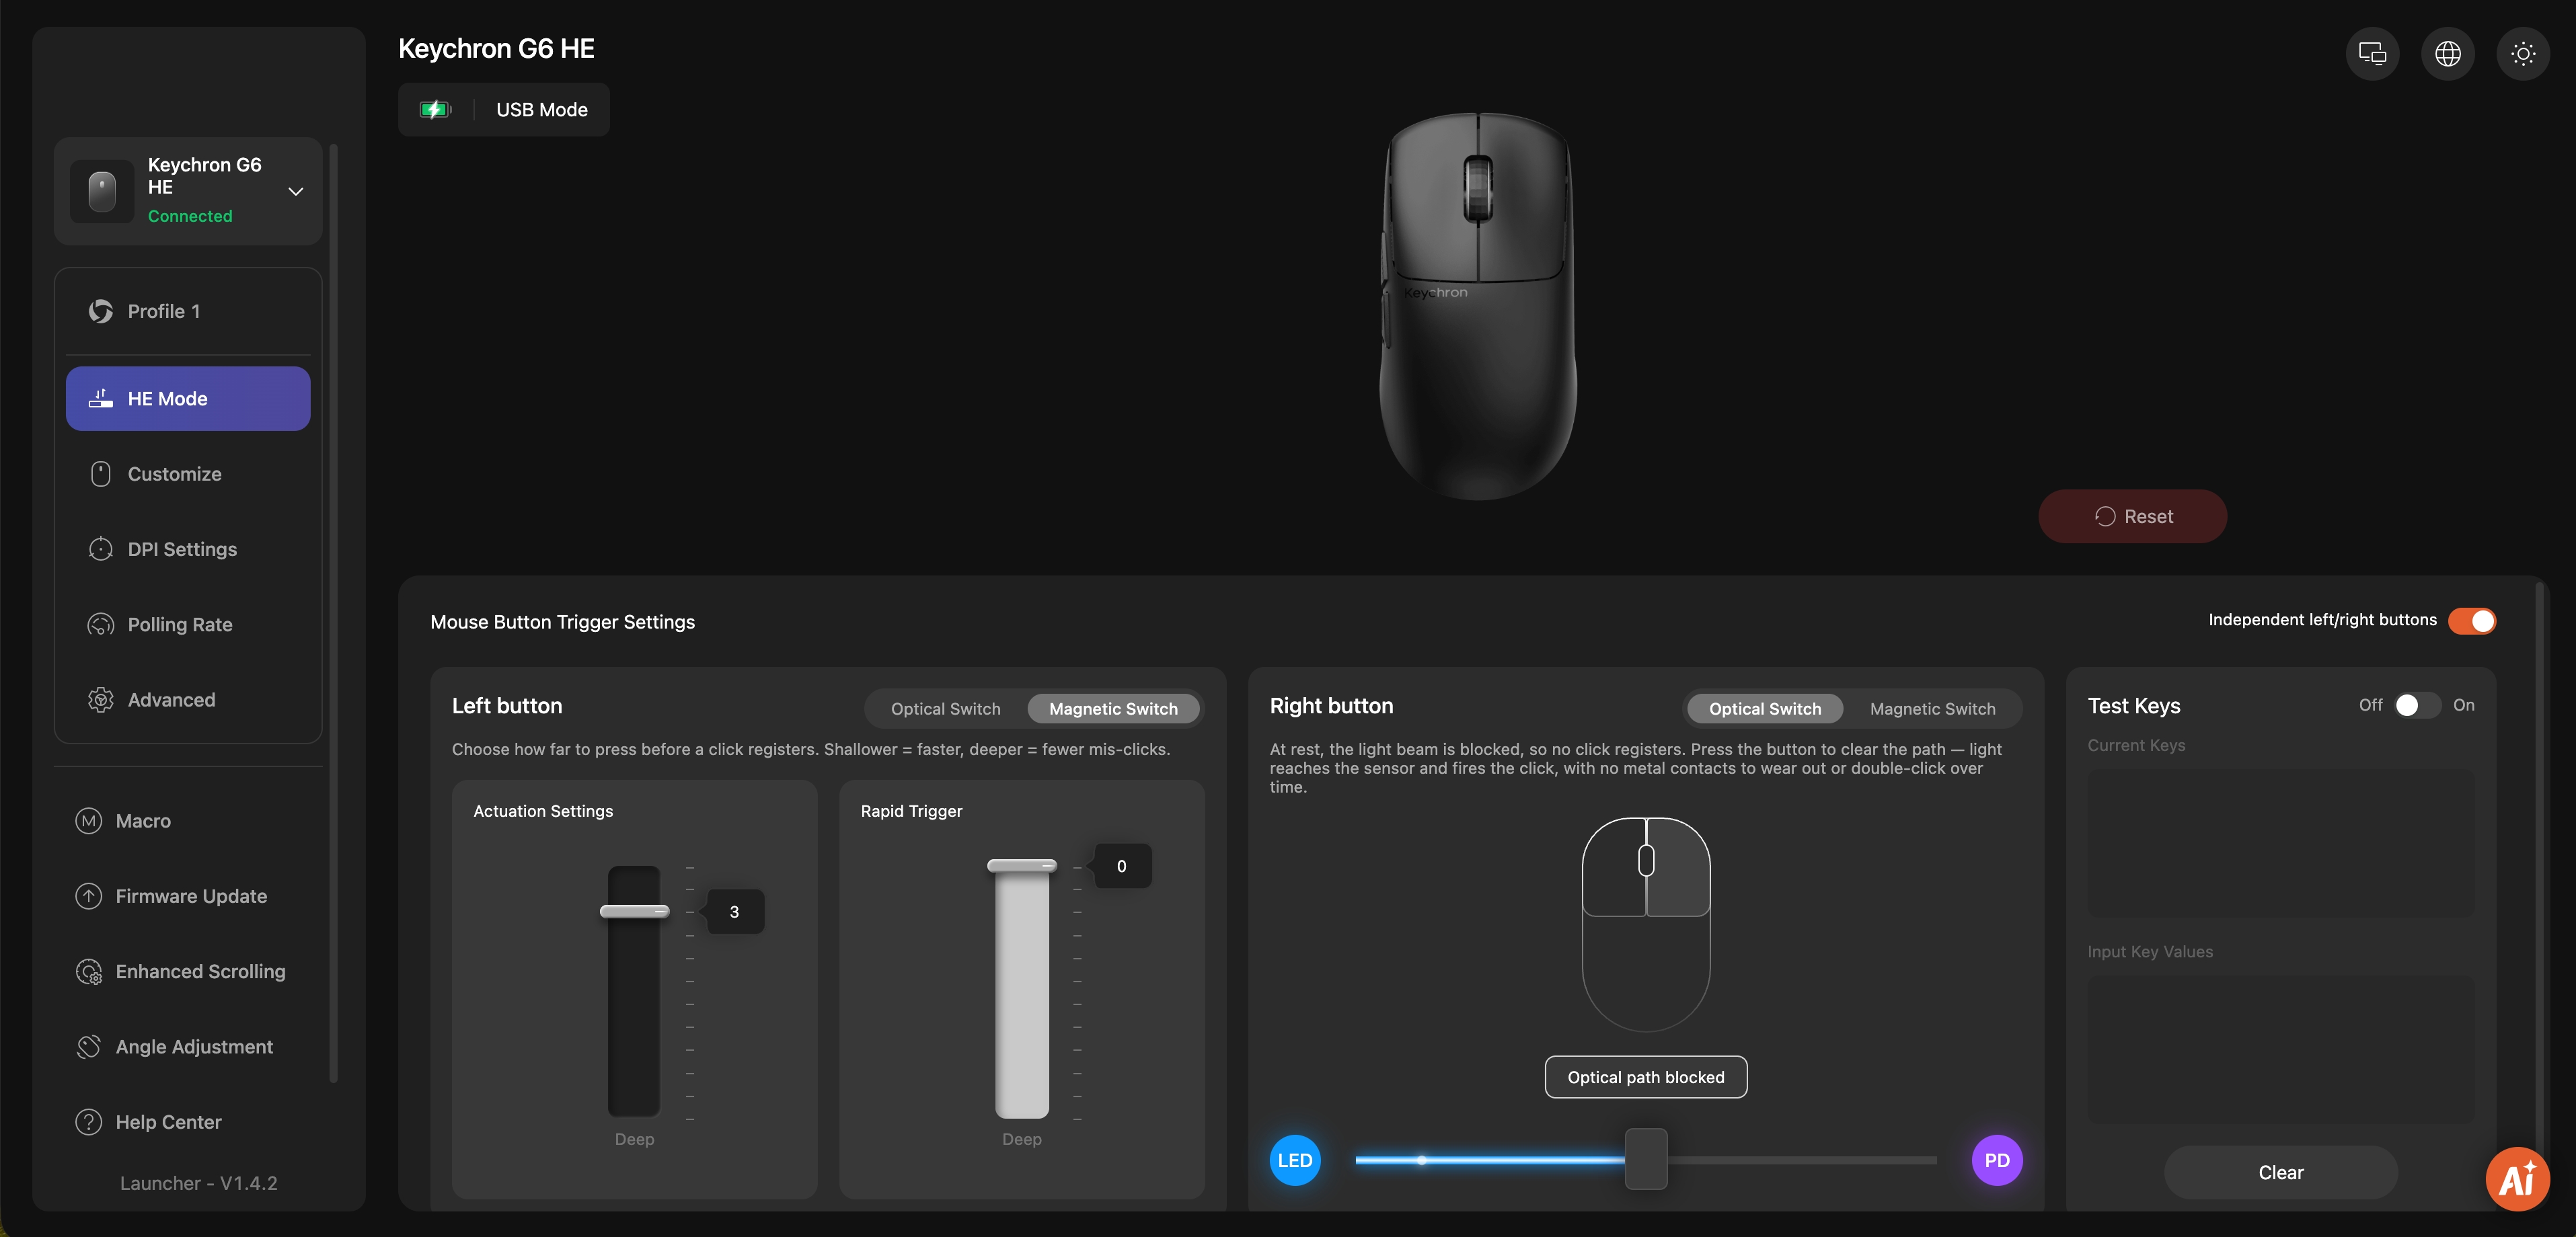Screen dimensions: 2576x1237
Task: Click the Help Center question icon
Action: click(x=89, y=1122)
